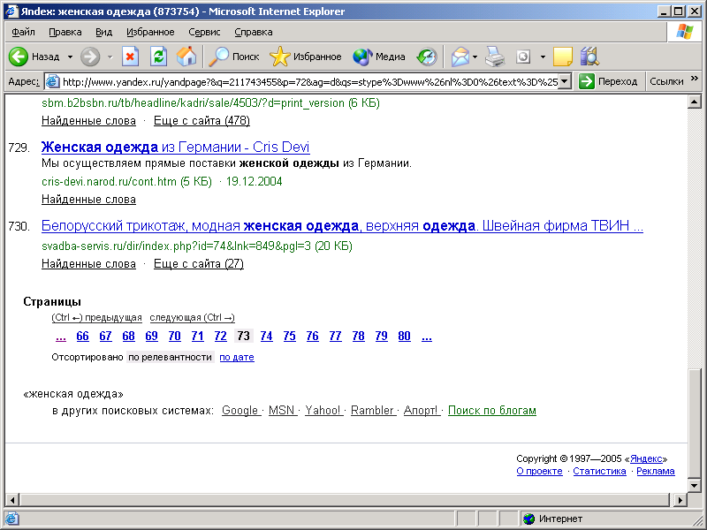The image size is (707, 530).
Task: Click the Mail envelope icon
Action: (x=460, y=57)
